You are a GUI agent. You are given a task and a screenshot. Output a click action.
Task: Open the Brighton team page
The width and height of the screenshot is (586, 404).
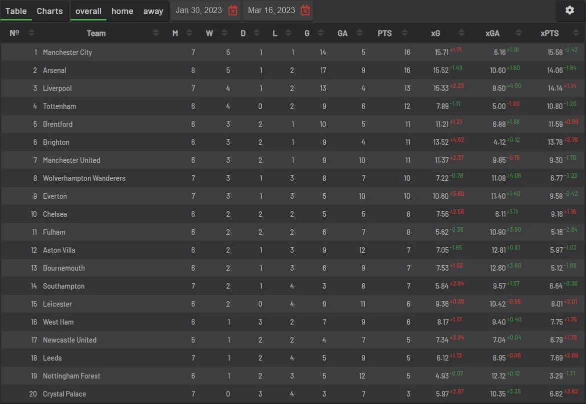(x=56, y=142)
